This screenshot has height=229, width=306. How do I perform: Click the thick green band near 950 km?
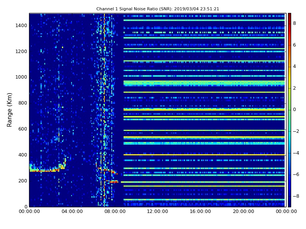pyautogui.click(x=204, y=83)
